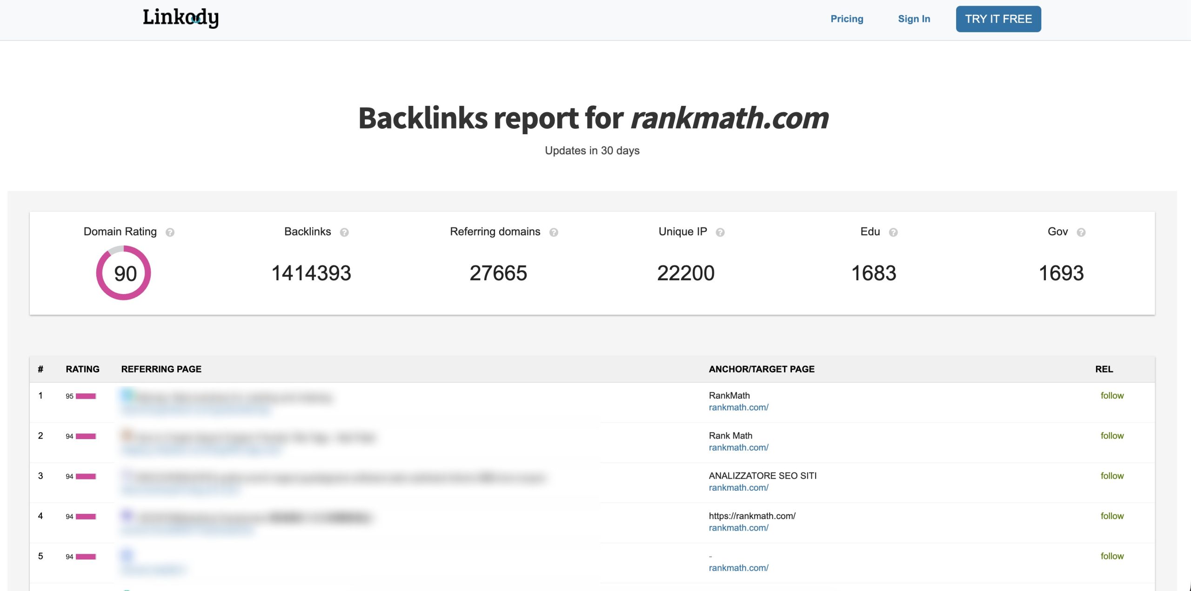The image size is (1191, 591).
Task: Show help for Gov metric
Action: tap(1081, 232)
